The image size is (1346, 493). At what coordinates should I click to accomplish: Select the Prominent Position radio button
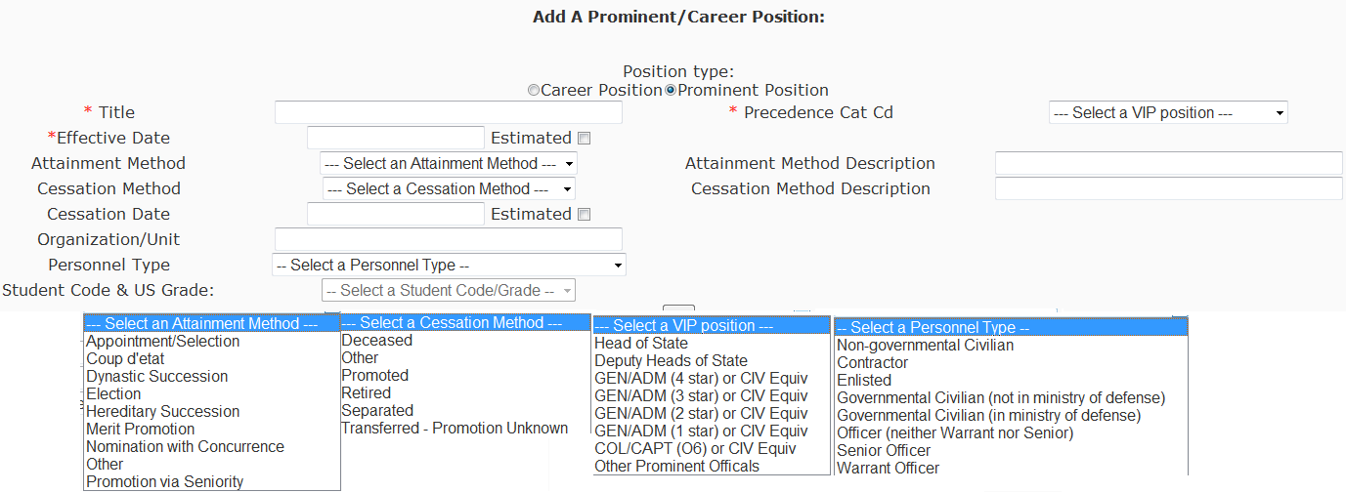pos(671,91)
